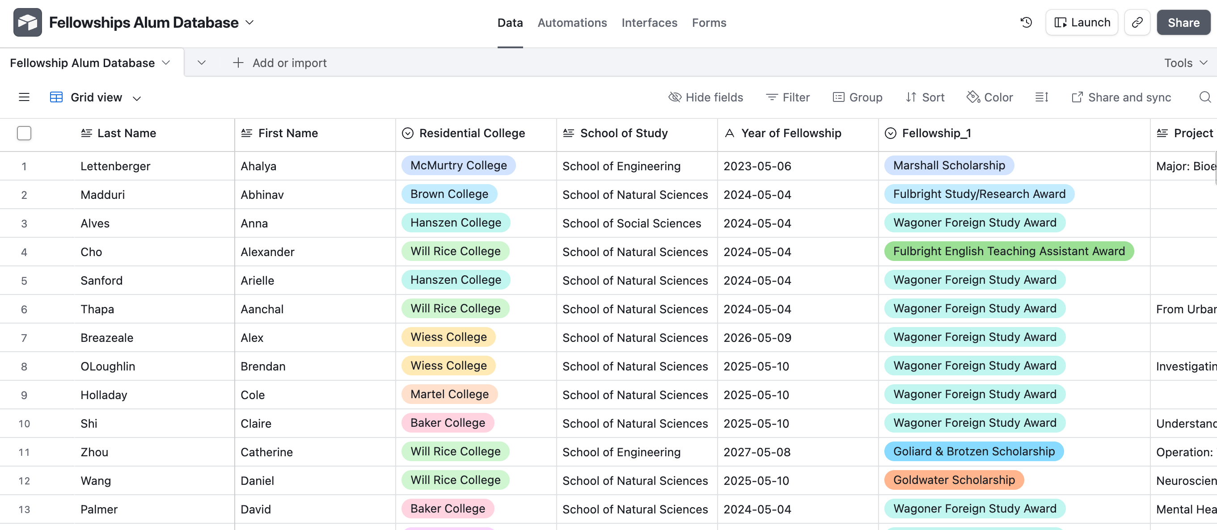Select the Goliard & Brotzen Scholarship tag
Viewport: 1217px width, 530px height.
pos(974,451)
